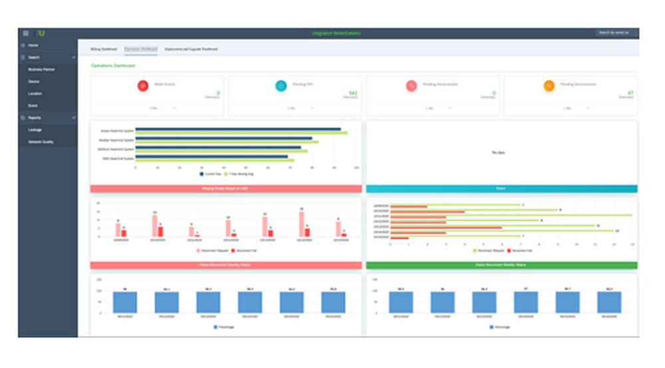
Task: Toggle Percentage legend in bottom-right chart
Action: pyautogui.click(x=500, y=327)
